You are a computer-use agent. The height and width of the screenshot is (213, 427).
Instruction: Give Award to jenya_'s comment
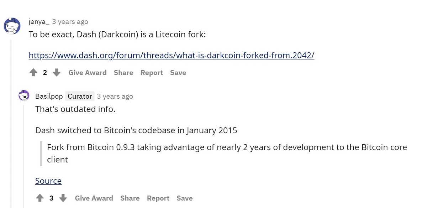point(88,73)
